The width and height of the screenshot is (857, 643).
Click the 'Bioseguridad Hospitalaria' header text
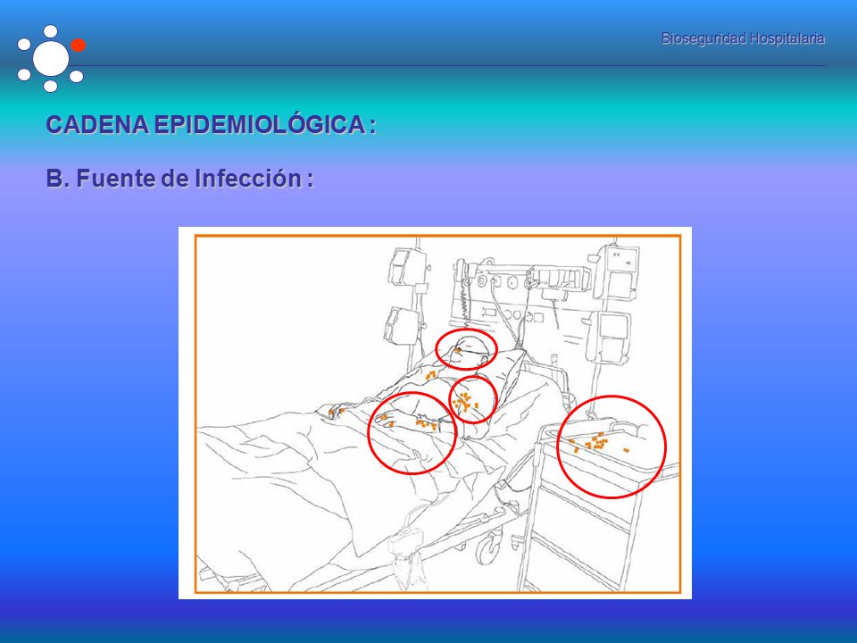tap(743, 38)
